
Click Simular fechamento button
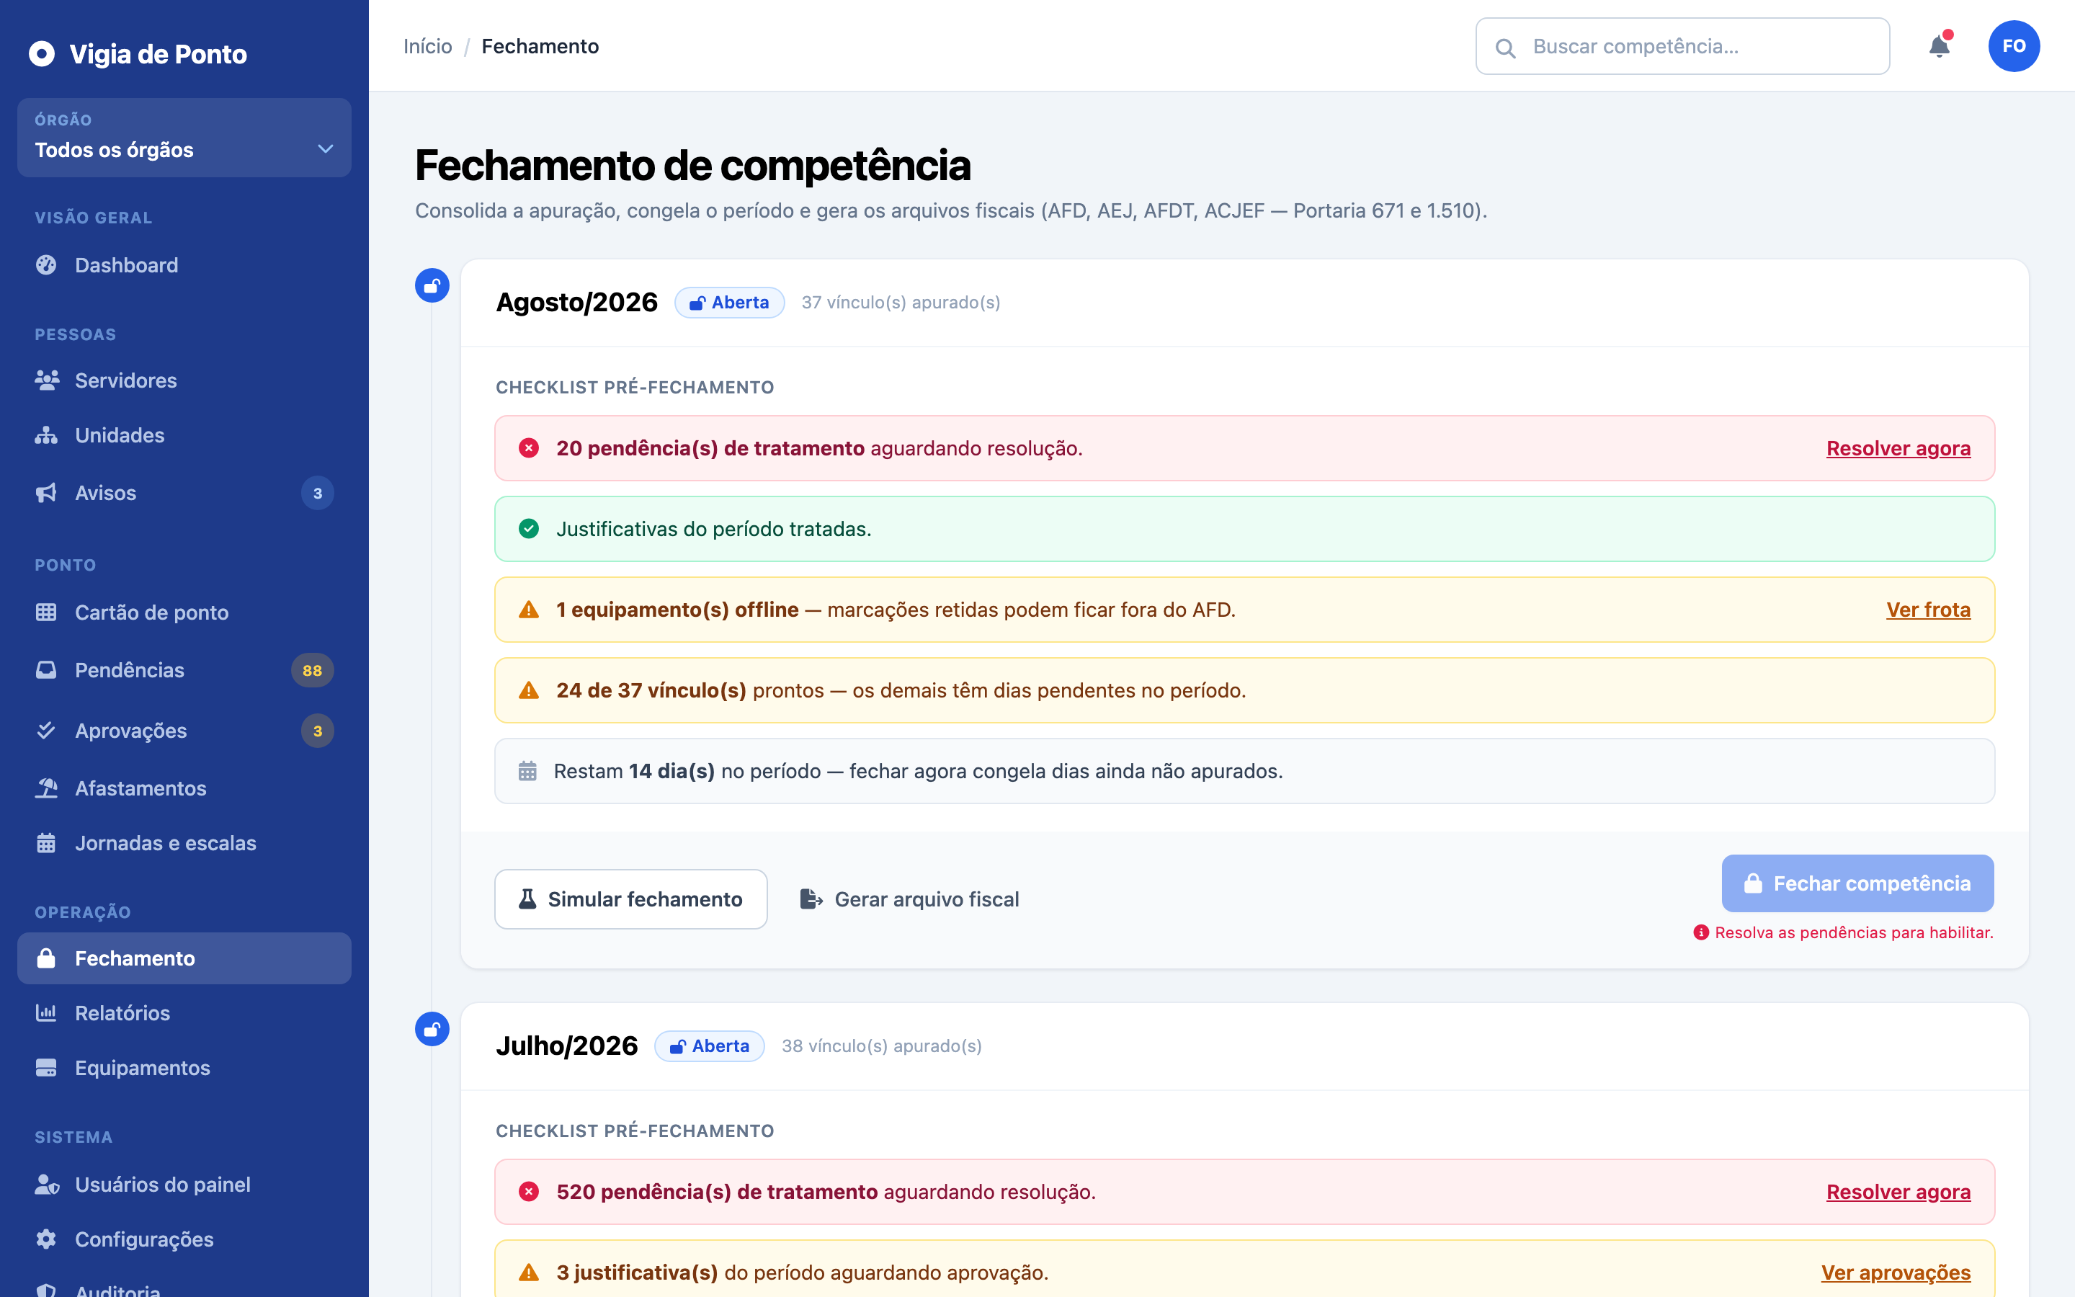click(x=631, y=899)
